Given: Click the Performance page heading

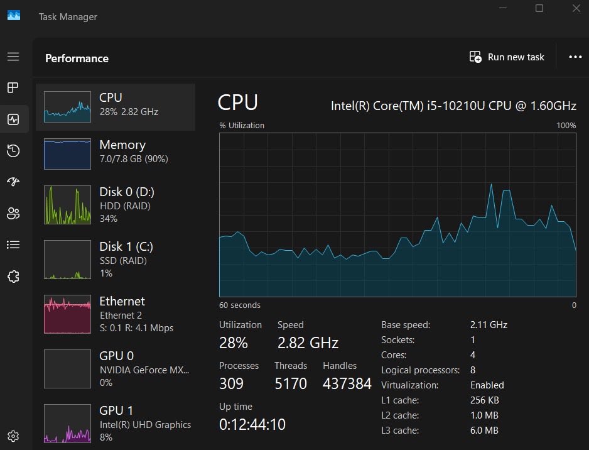Looking at the screenshot, I should [77, 58].
